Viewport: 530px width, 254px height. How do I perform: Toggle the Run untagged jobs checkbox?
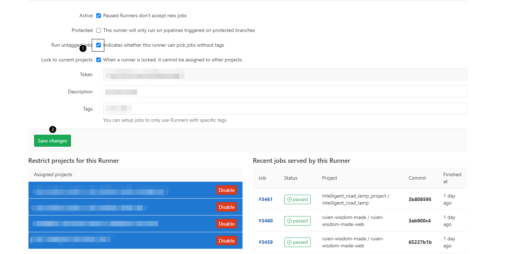pyautogui.click(x=99, y=45)
